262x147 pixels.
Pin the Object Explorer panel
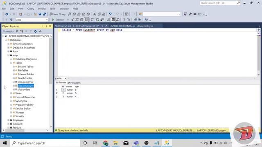coord(46,26)
